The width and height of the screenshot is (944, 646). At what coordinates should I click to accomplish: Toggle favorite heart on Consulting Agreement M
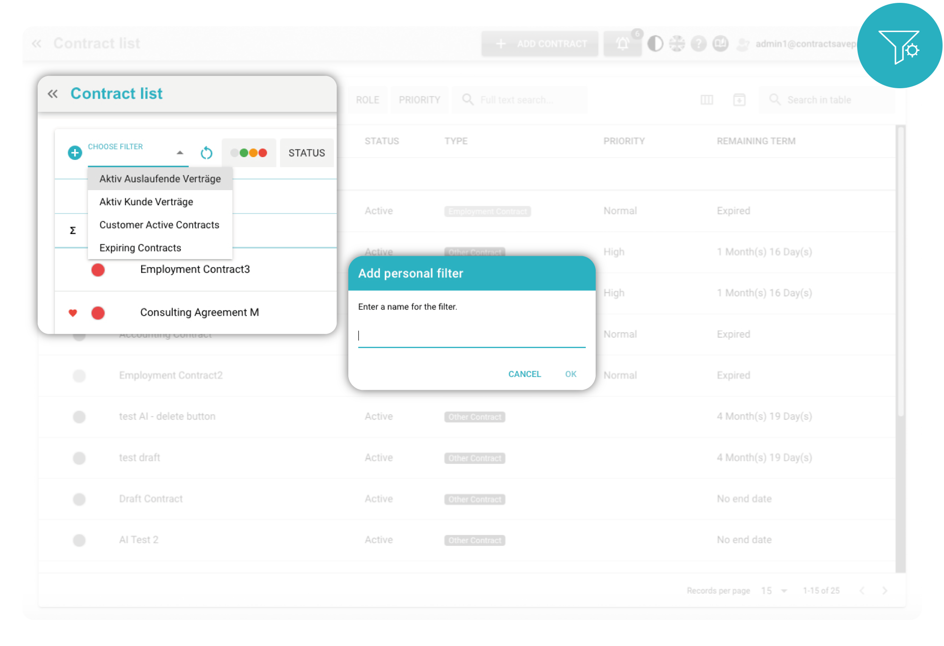(x=73, y=313)
